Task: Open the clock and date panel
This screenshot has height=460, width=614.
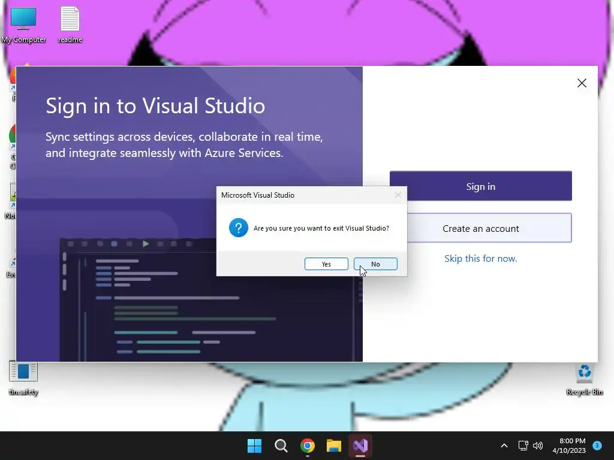Action: pos(569,446)
